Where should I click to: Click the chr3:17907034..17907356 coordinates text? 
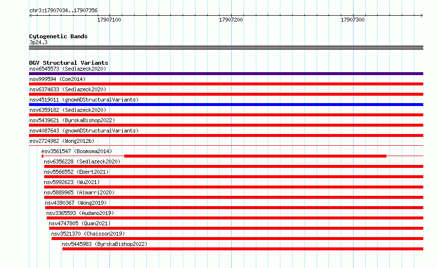click(63, 10)
